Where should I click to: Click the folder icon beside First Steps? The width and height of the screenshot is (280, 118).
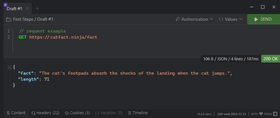click(x=8, y=19)
